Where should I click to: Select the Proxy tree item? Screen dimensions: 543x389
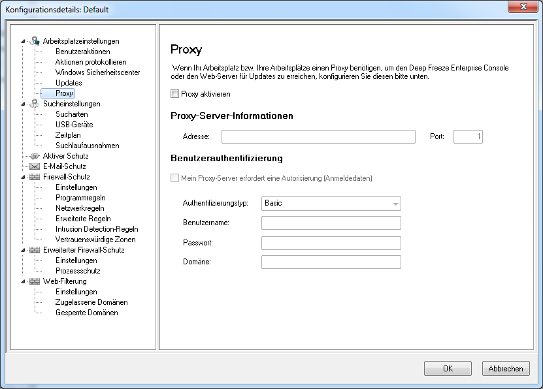coord(64,93)
